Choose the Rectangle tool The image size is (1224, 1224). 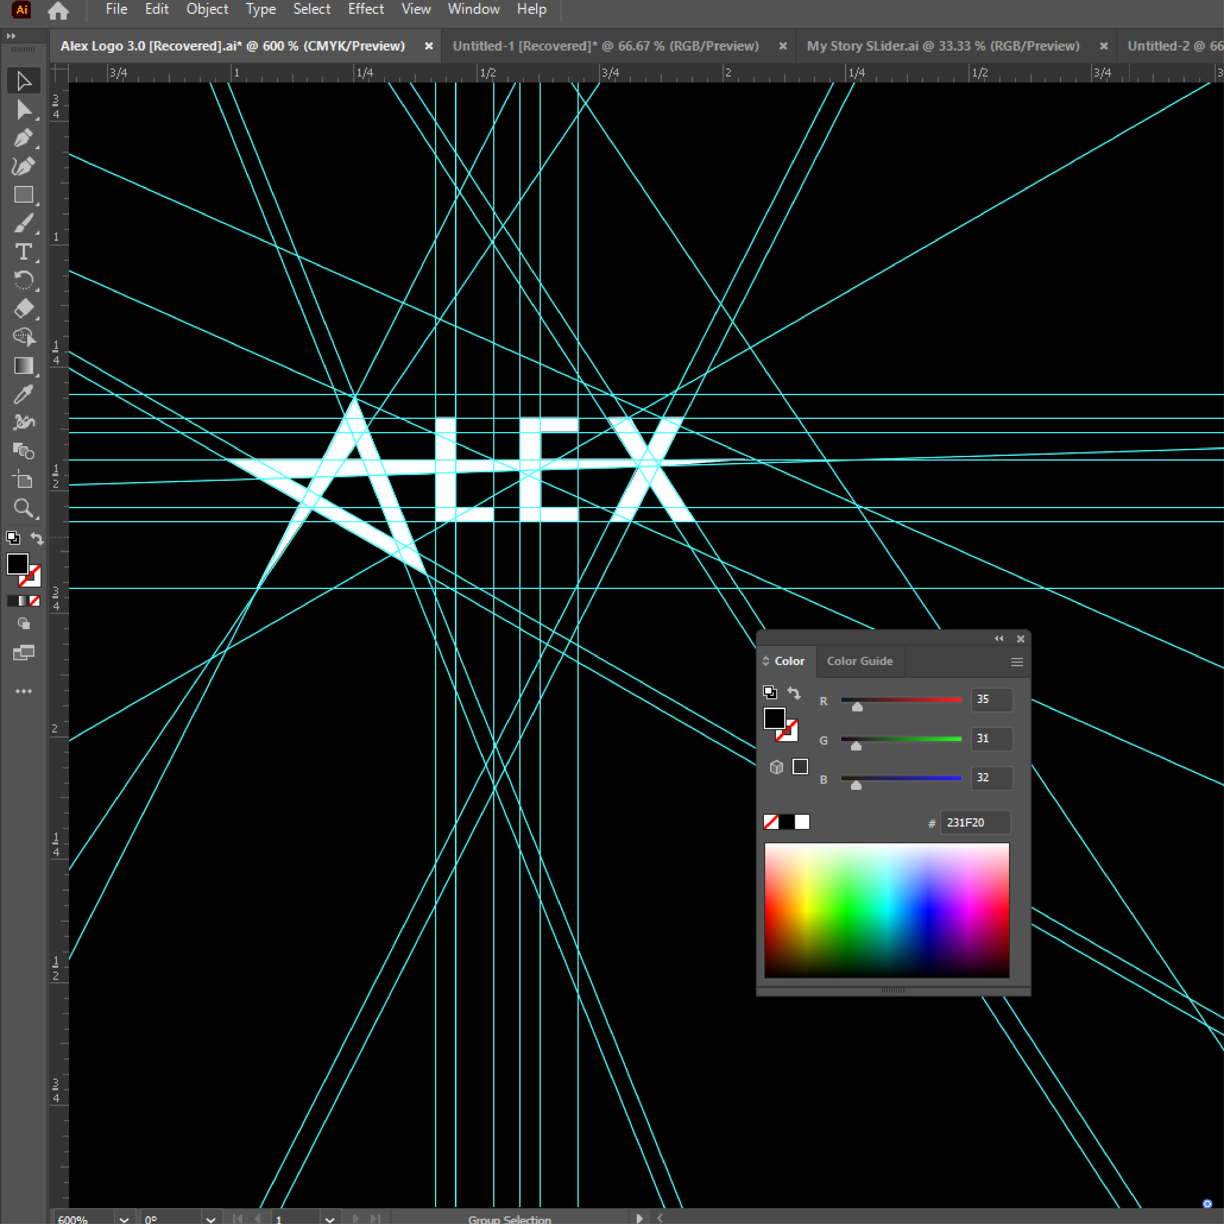(x=23, y=194)
